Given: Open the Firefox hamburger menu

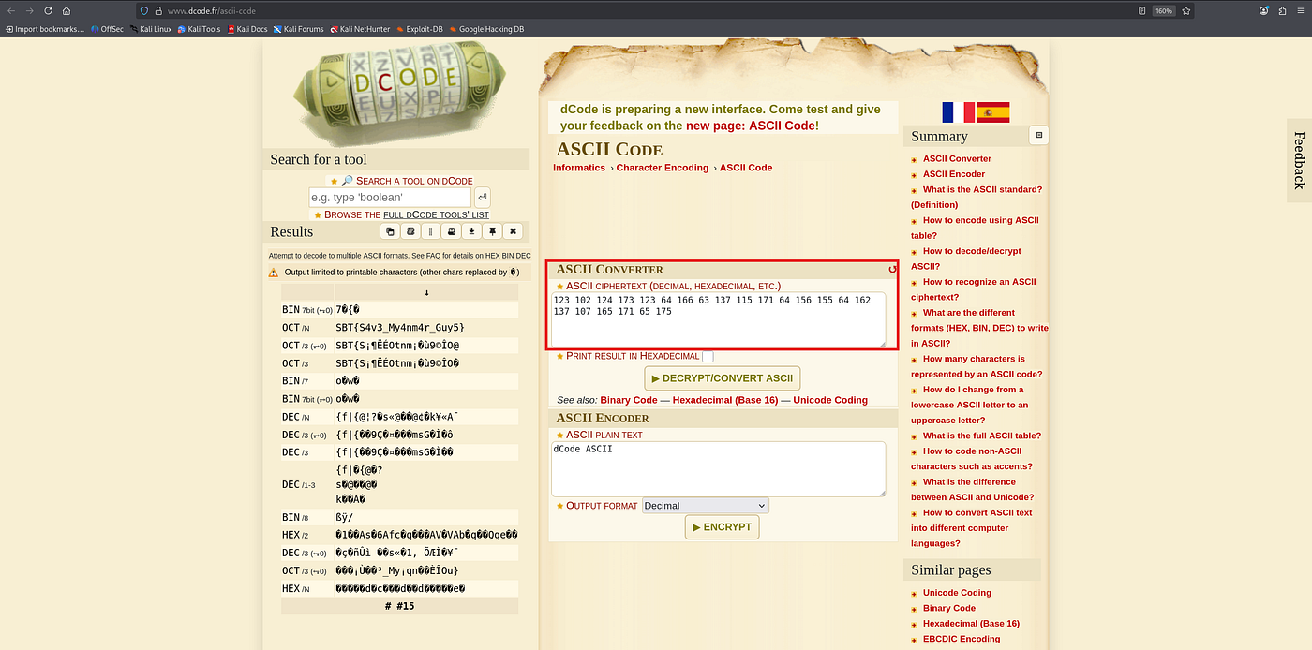Looking at the screenshot, I should (x=1299, y=10).
